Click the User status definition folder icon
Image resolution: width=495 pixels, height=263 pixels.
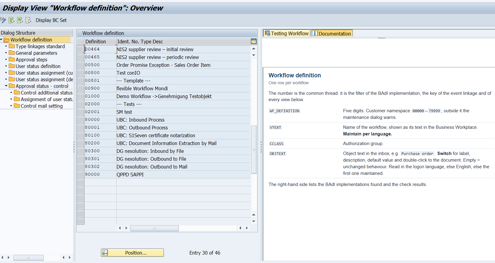point(12,66)
